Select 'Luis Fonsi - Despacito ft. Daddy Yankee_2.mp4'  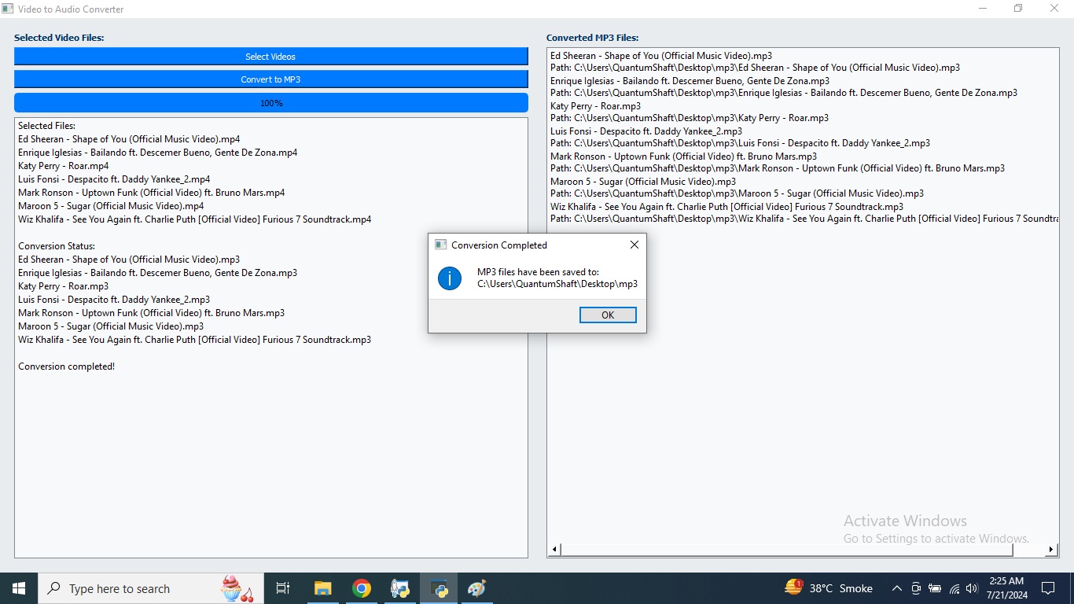[x=114, y=179]
